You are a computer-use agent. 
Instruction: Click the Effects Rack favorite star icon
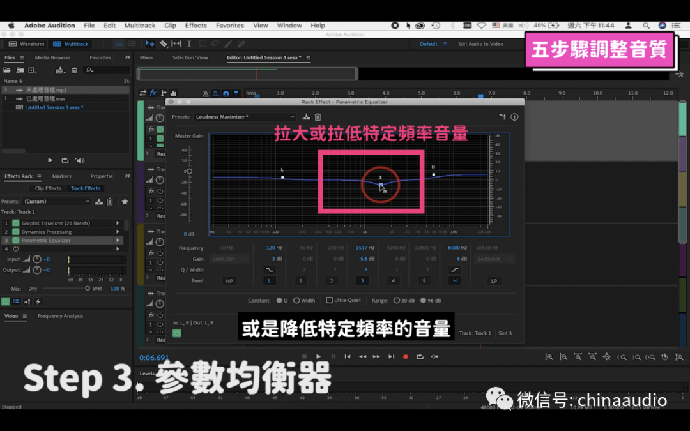[x=125, y=201]
